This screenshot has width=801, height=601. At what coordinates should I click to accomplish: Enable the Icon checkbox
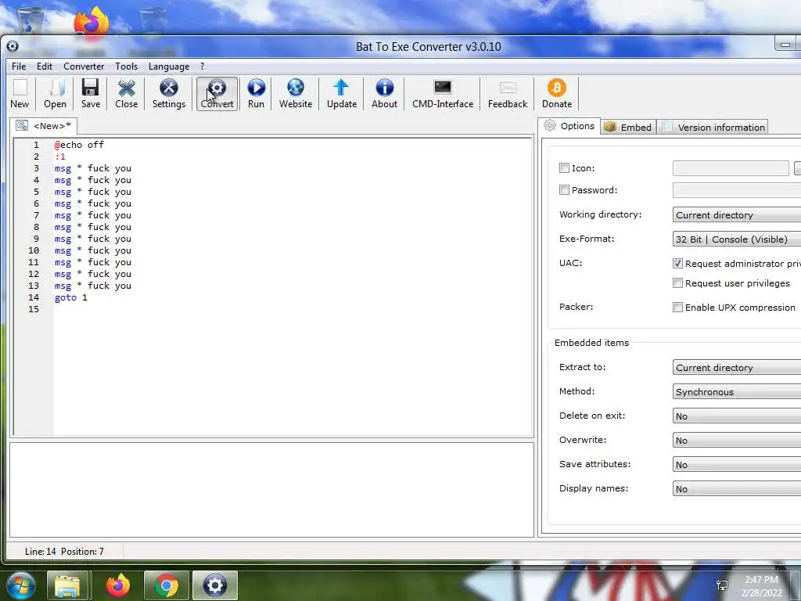(x=564, y=168)
